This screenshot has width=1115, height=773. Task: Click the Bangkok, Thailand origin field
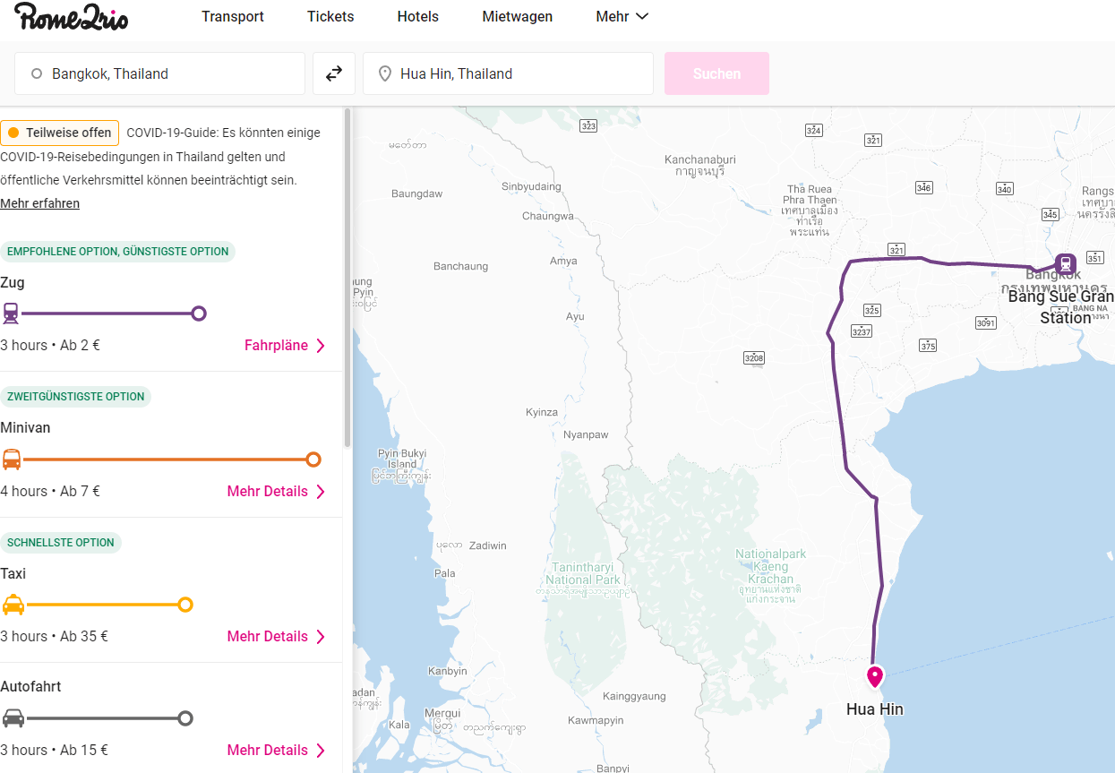click(159, 73)
